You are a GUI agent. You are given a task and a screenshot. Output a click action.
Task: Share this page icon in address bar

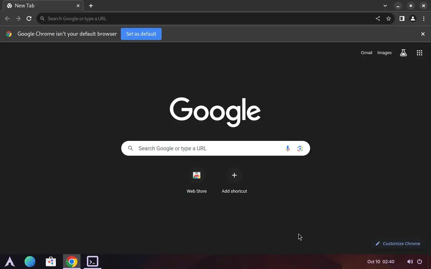click(x=378, y=18)
